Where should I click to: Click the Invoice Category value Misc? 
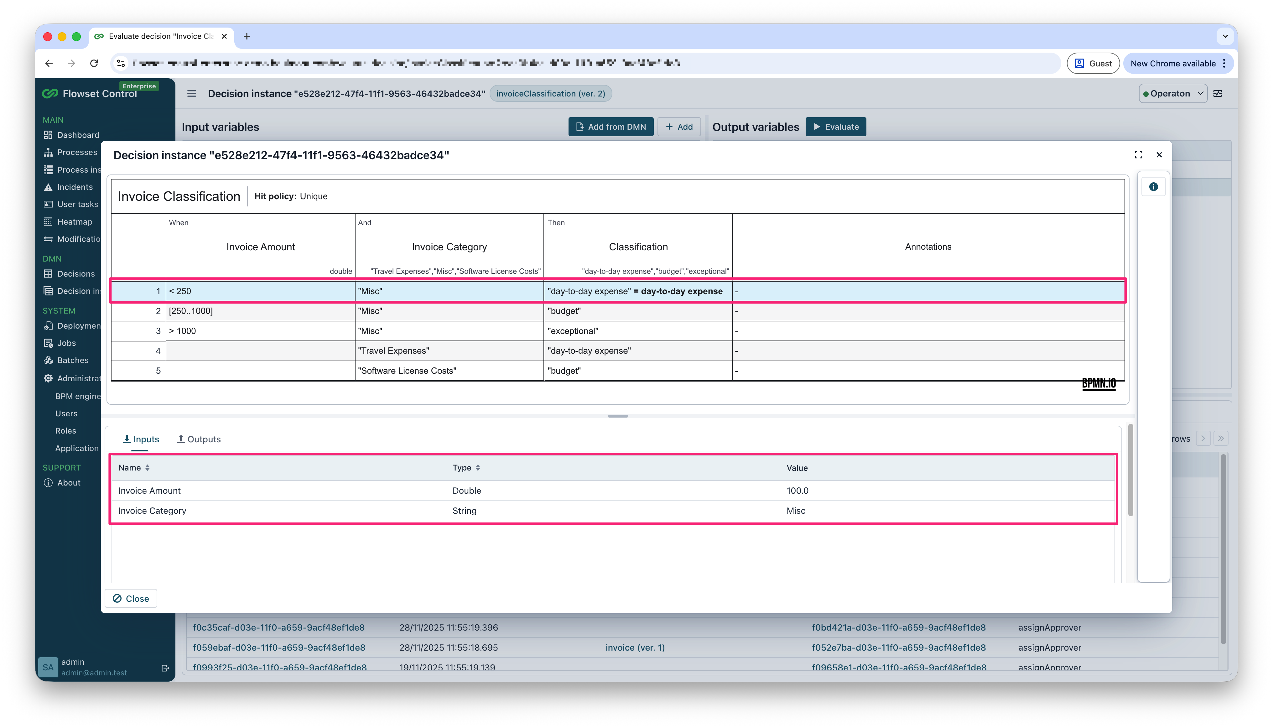pos(796,511)
